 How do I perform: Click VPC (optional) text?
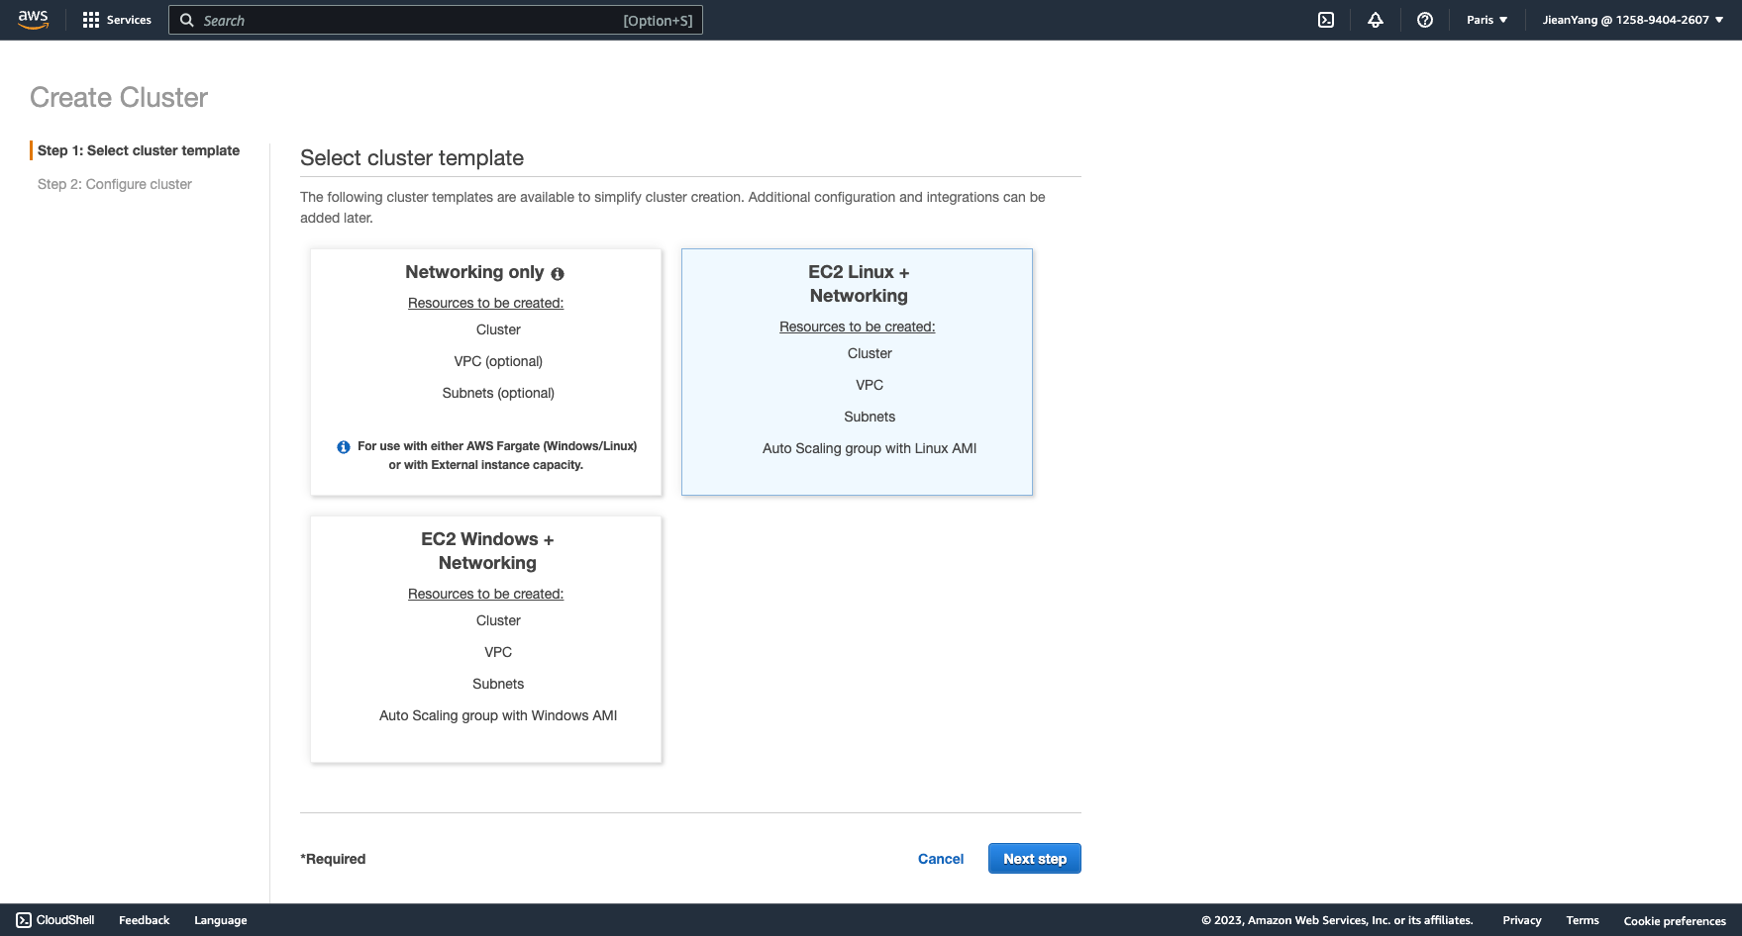[498, 361]
